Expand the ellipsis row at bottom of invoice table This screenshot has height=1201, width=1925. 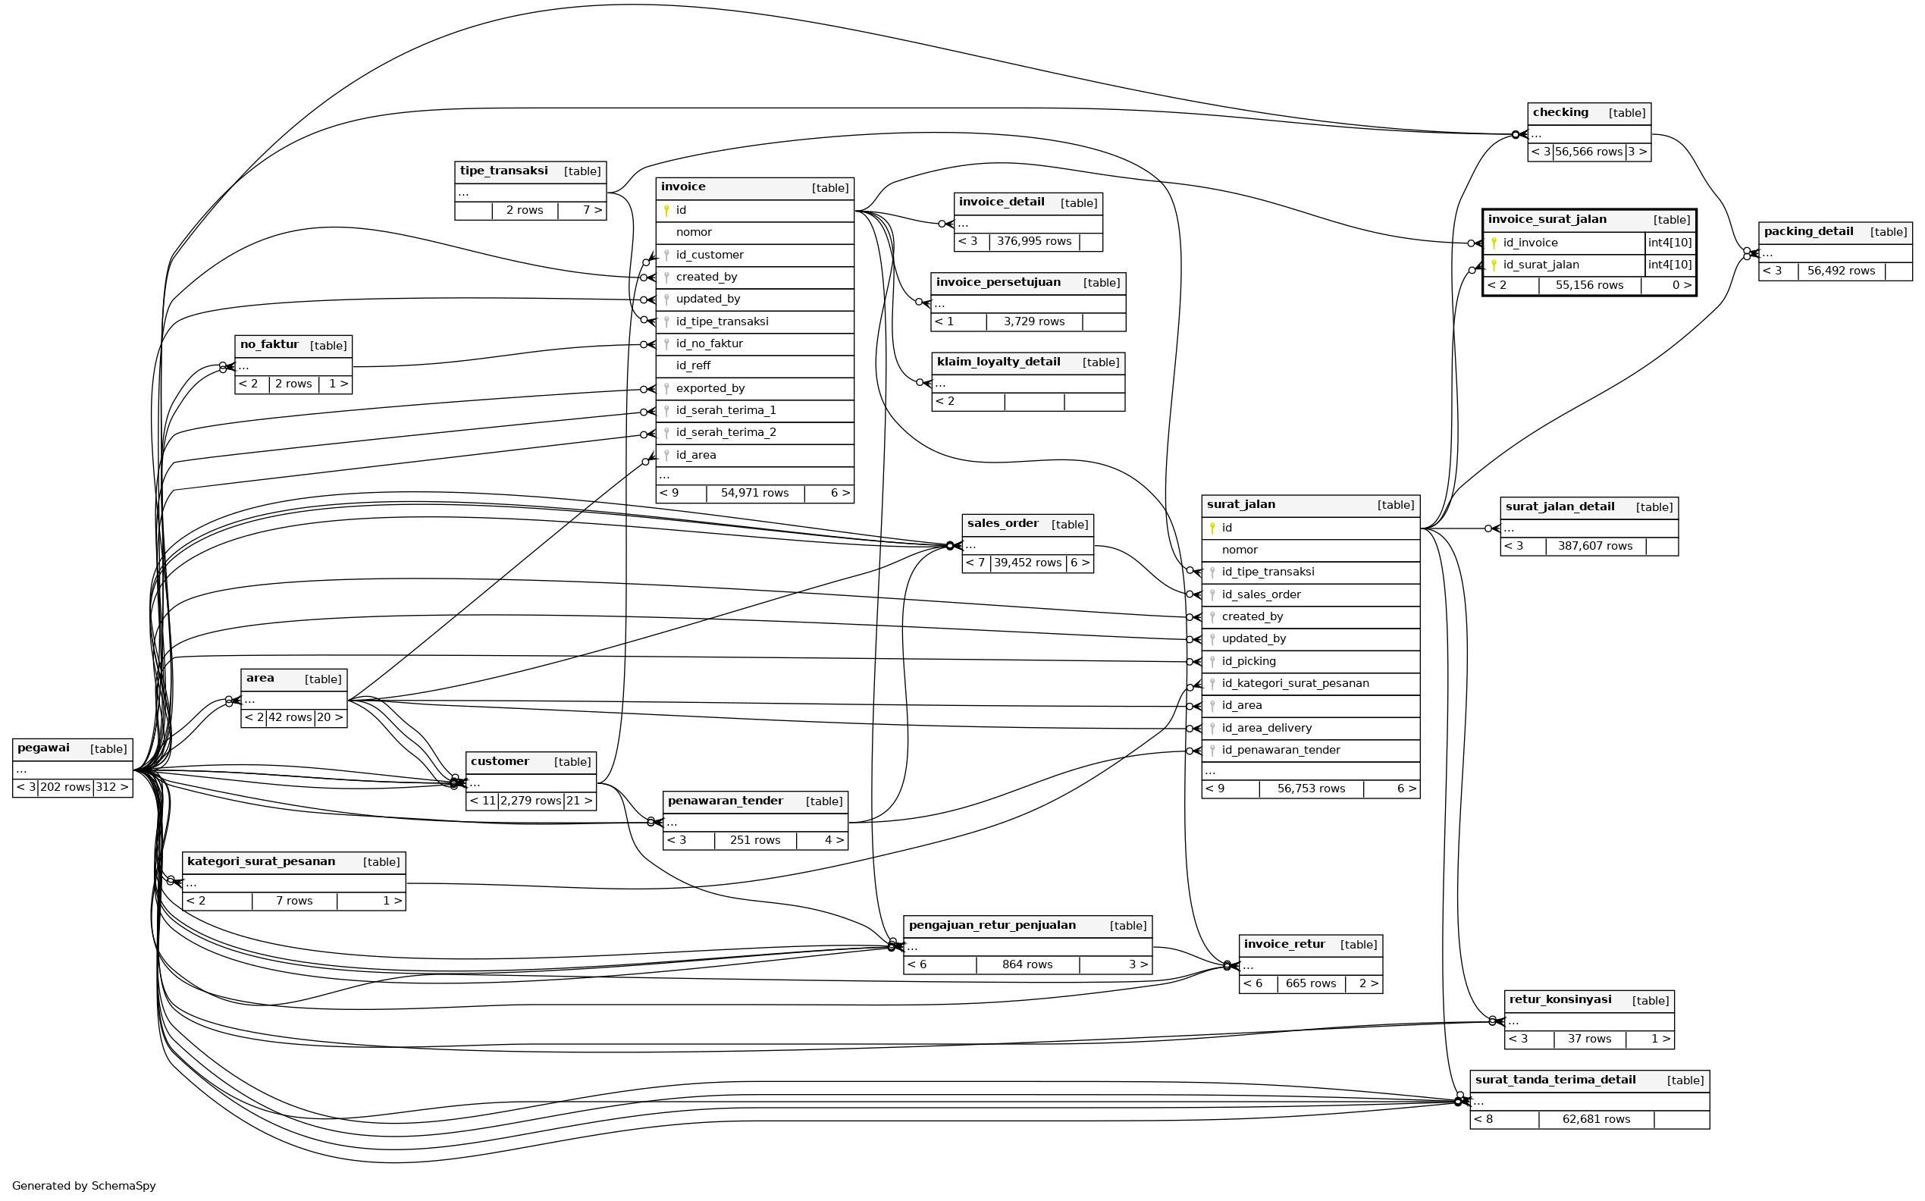click(x=665, y=476)
